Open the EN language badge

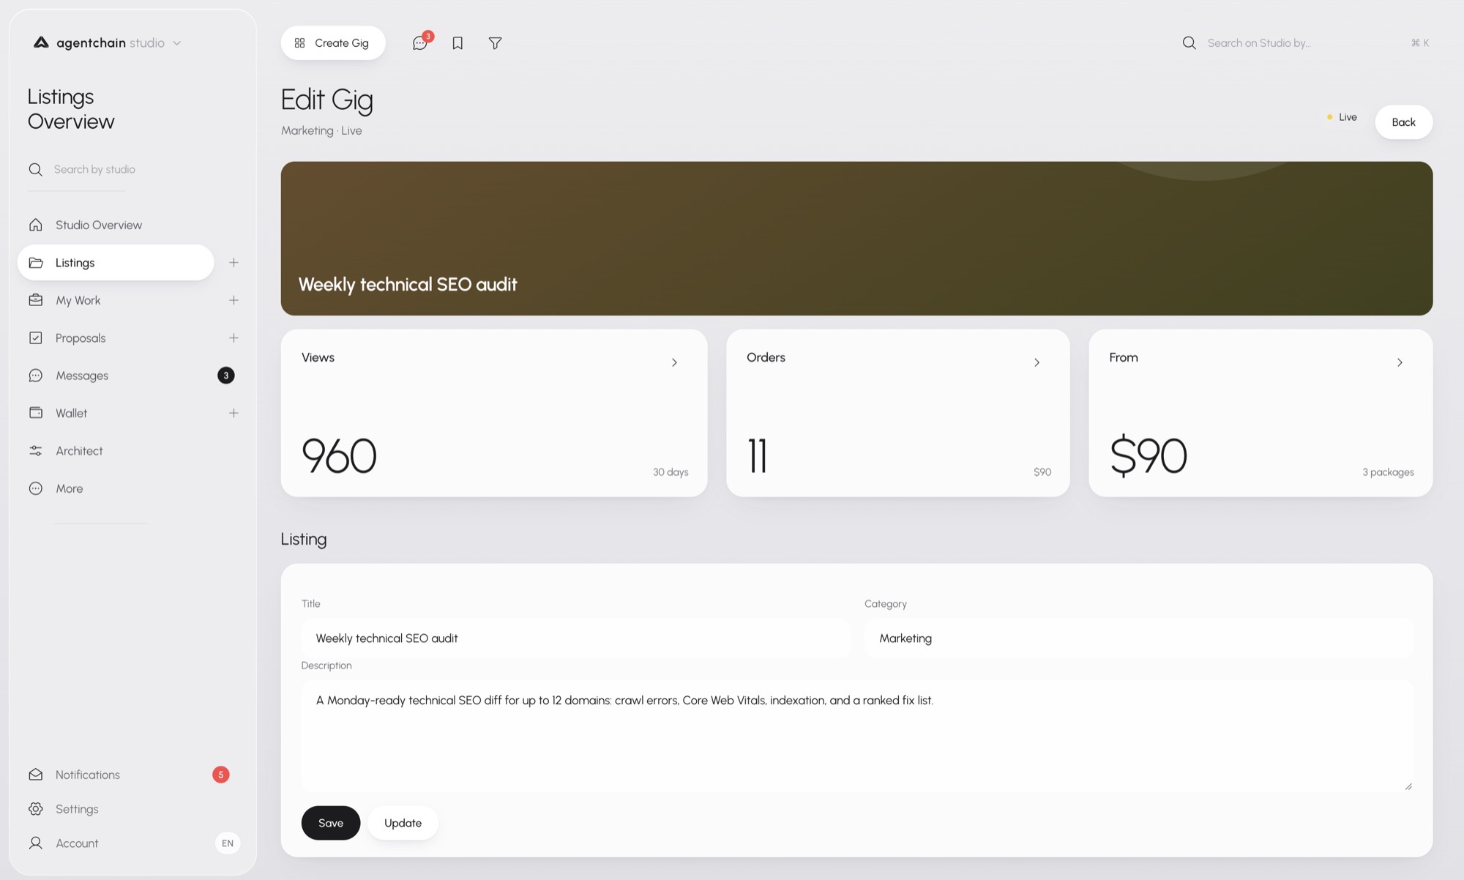coord(228,843)
